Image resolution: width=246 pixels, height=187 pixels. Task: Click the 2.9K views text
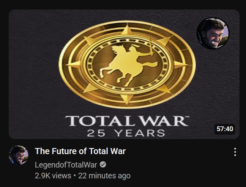point(53,176)
